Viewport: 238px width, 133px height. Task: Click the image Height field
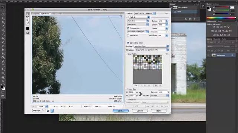point(132,96)
